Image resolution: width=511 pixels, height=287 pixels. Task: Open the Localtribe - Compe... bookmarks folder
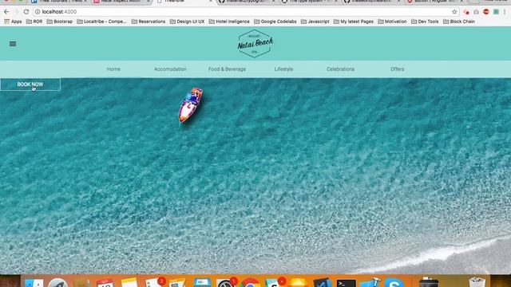pyautogui.click(x=101, y=22)
